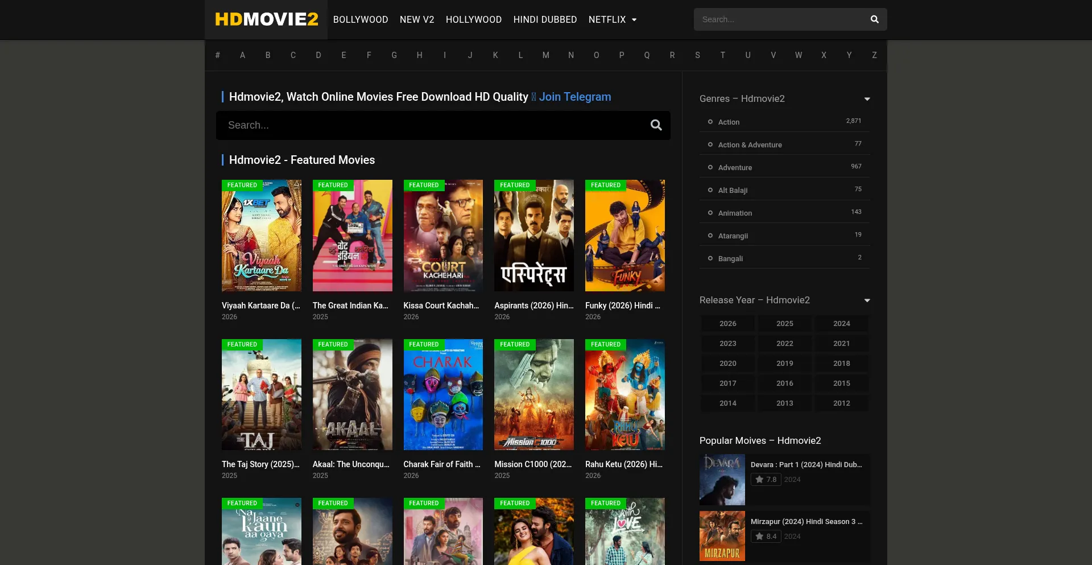
Task: Open the Rahu Ketu poster
Action: [625, 394]
